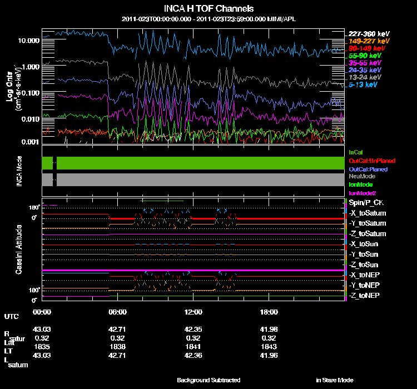417x389 pixels.
Task: Select the magenta 35-55 keV legend label
Action: pos(365,63)
